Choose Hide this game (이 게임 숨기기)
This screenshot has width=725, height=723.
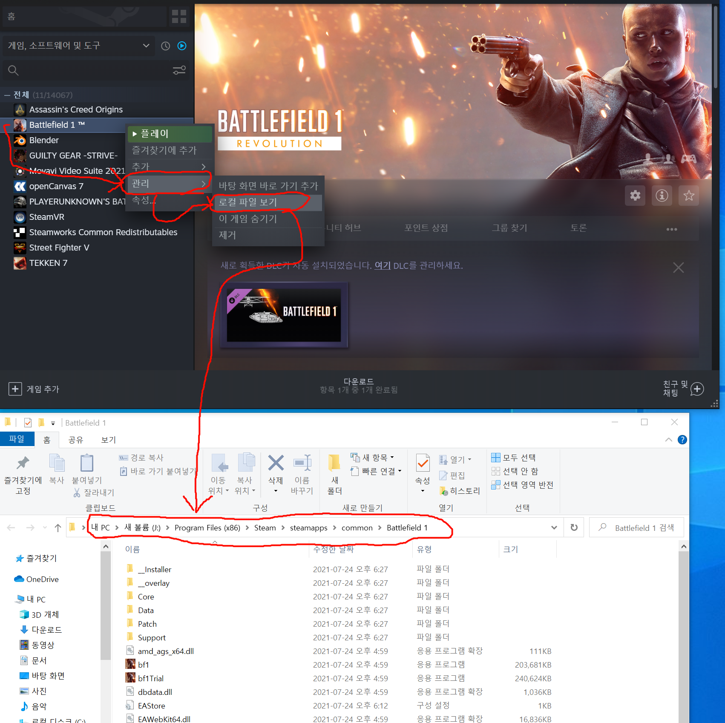tap(268, 219)
